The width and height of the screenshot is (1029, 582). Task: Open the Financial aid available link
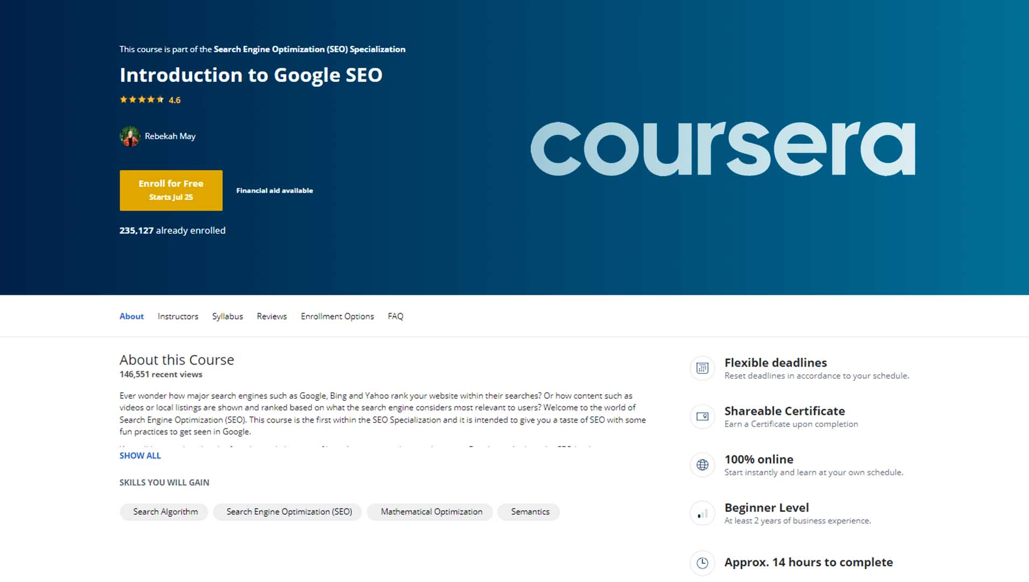pyautogui.click(x=274, y=190)
